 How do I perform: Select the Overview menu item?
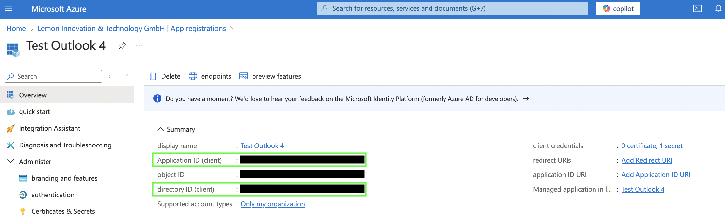pos(67,95)
